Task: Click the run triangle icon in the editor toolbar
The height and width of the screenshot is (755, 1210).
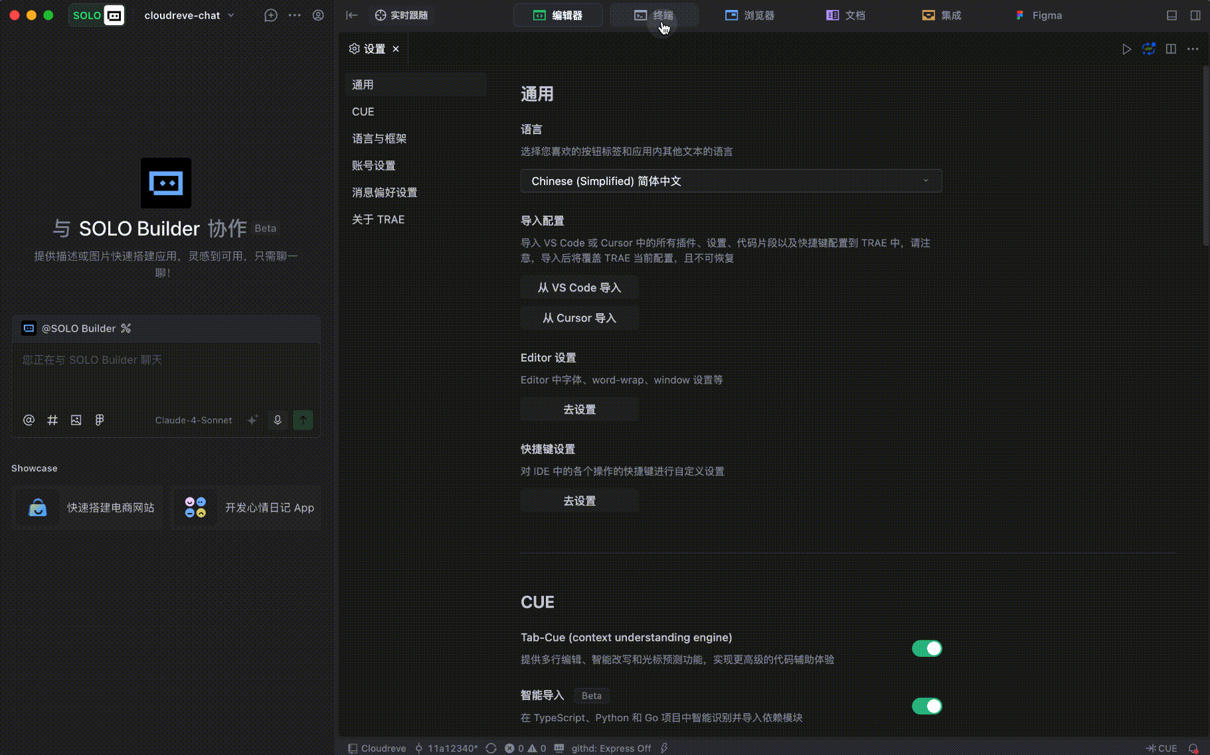Action: 1126,49
